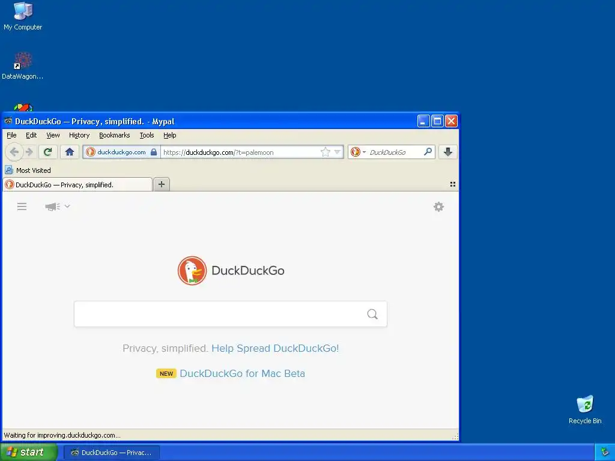Image resolution: width=615 pixels, height=461 pixels.
Task: Select the Recycle Bin desktop icon
Action: coord(585,409)
